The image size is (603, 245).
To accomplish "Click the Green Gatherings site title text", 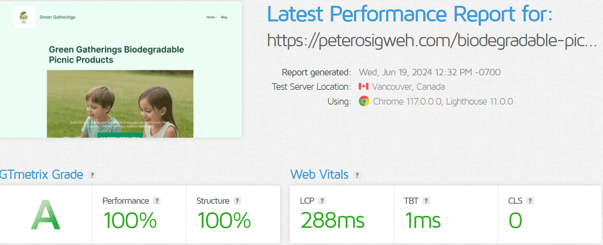I will click(x=57, y=17).
